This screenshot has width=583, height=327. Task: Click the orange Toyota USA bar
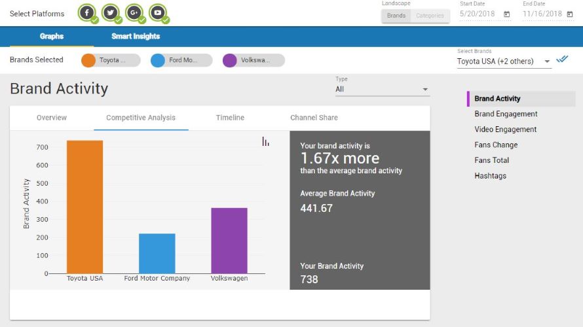pos(85,207)
